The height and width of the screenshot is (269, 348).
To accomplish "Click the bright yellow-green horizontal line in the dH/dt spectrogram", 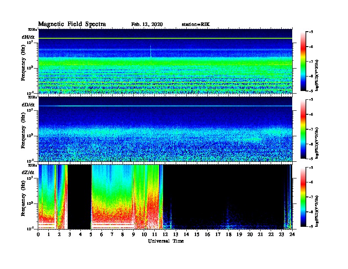I will [165, 38].
